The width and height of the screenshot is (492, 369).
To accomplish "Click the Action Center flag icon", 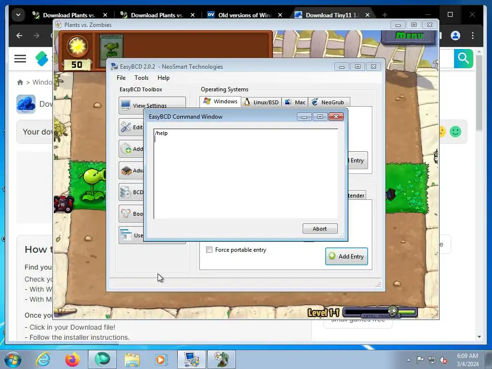I will (x=420, y=359).
